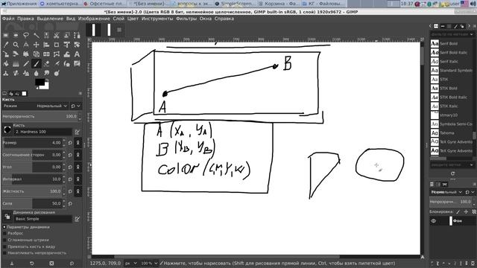
Task: Toggle link of Соотношение сторон to brush
Action: click(78, 155)
